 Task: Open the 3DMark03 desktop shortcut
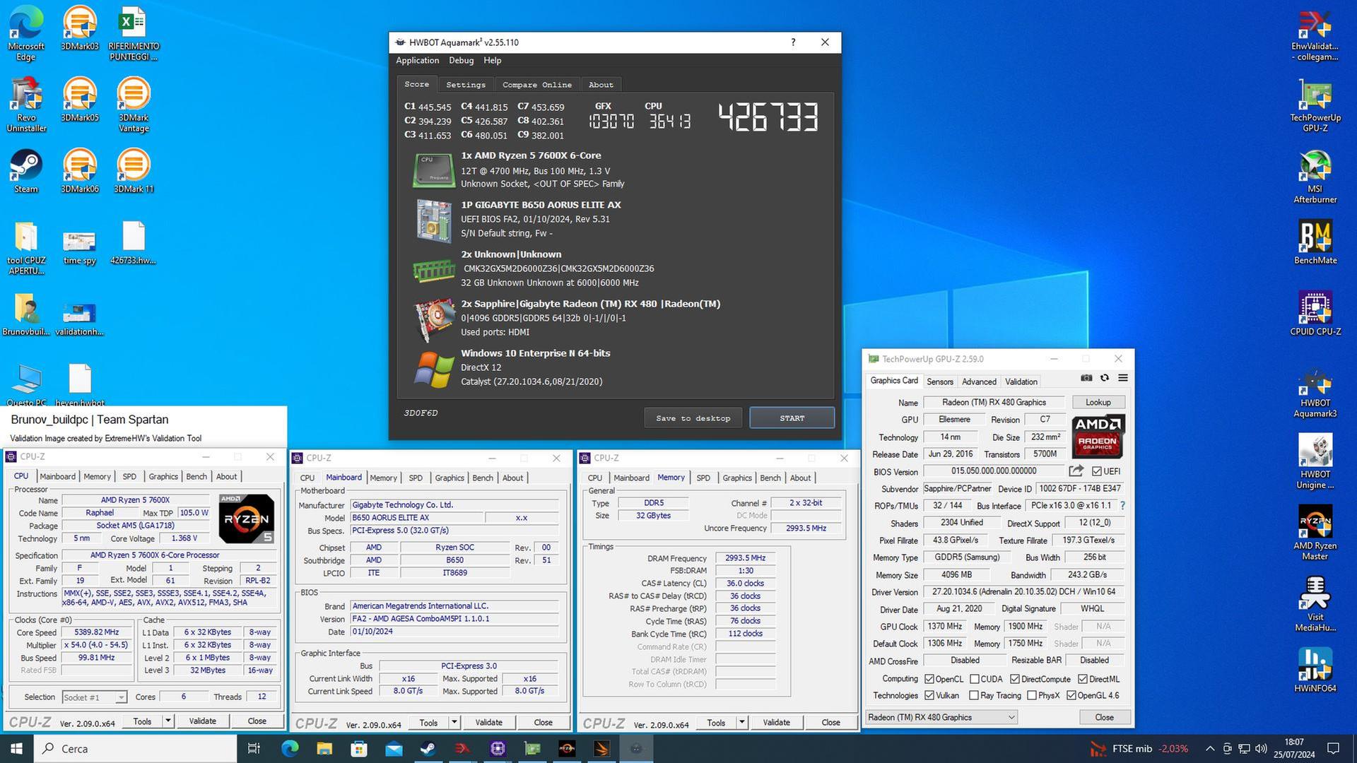click(80, 28)
